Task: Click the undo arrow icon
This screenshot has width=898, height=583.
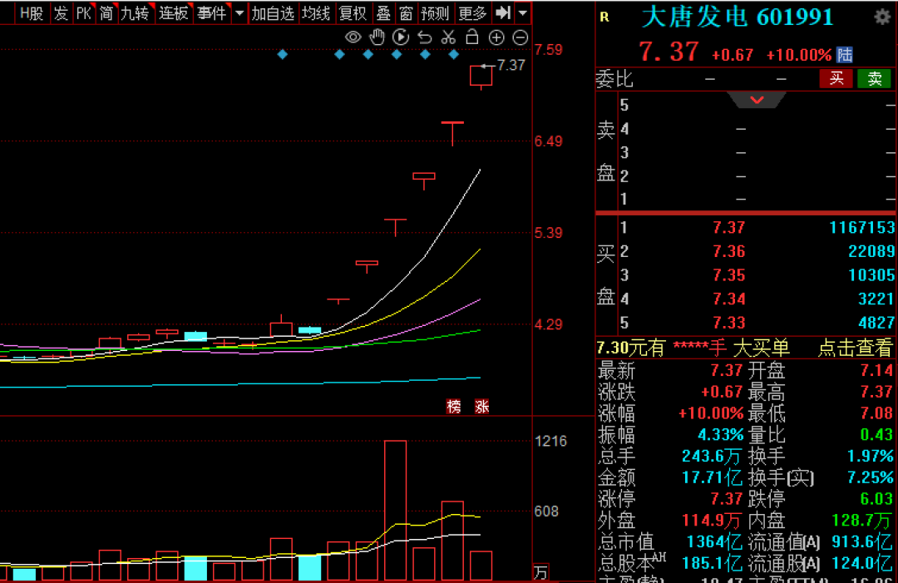Action: pos(425,37)
